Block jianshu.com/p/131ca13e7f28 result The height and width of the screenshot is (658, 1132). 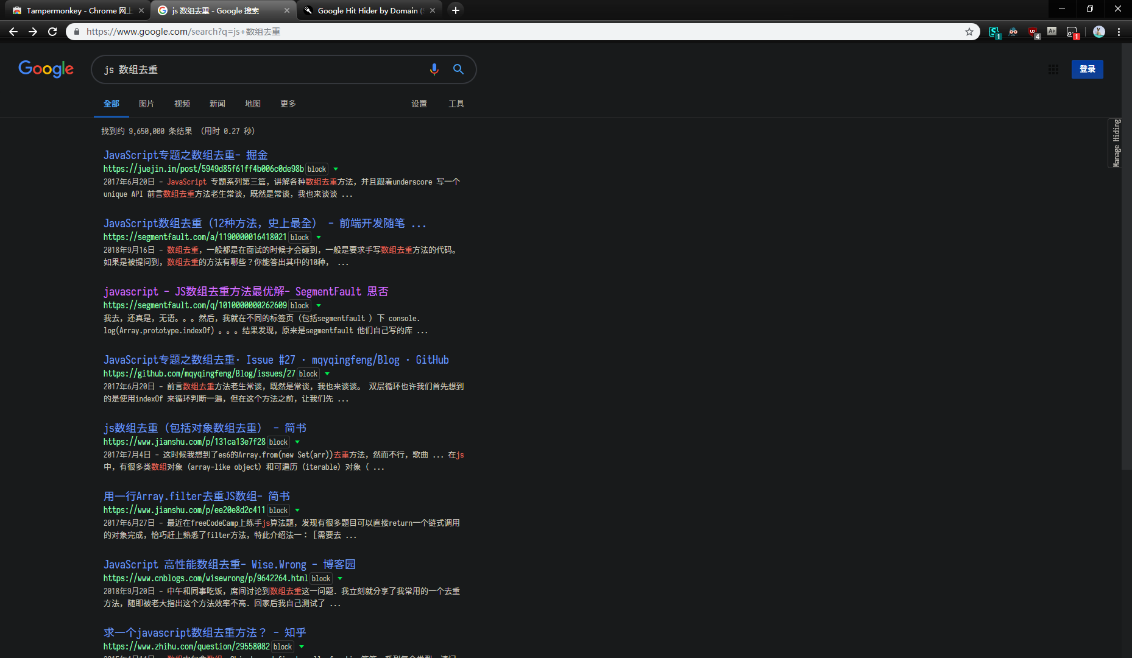(x=278, y=442)
